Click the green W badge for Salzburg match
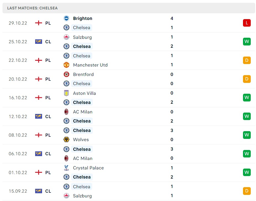 pyautogui.click(x=247, y=42)
